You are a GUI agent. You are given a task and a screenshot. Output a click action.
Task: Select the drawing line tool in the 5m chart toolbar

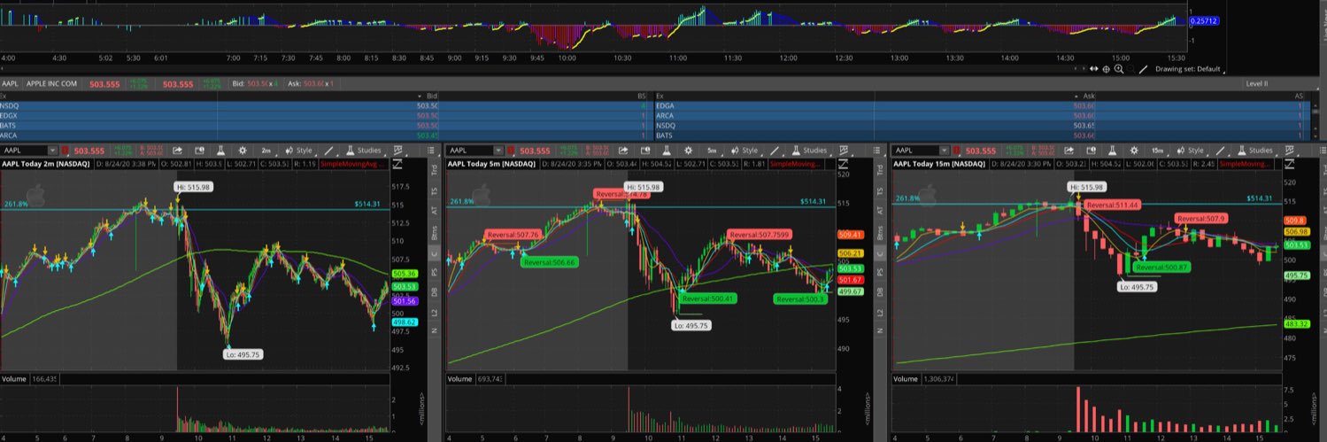point(775,151)
